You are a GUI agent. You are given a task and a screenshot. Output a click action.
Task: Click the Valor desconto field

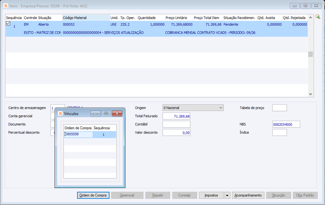click(x=176, y=133)
